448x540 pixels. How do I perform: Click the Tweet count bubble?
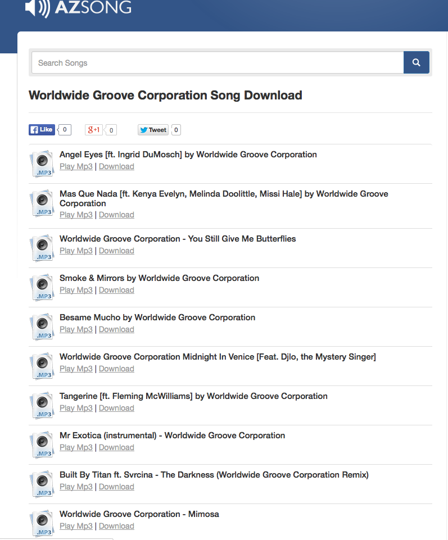(x=176, y=130)
